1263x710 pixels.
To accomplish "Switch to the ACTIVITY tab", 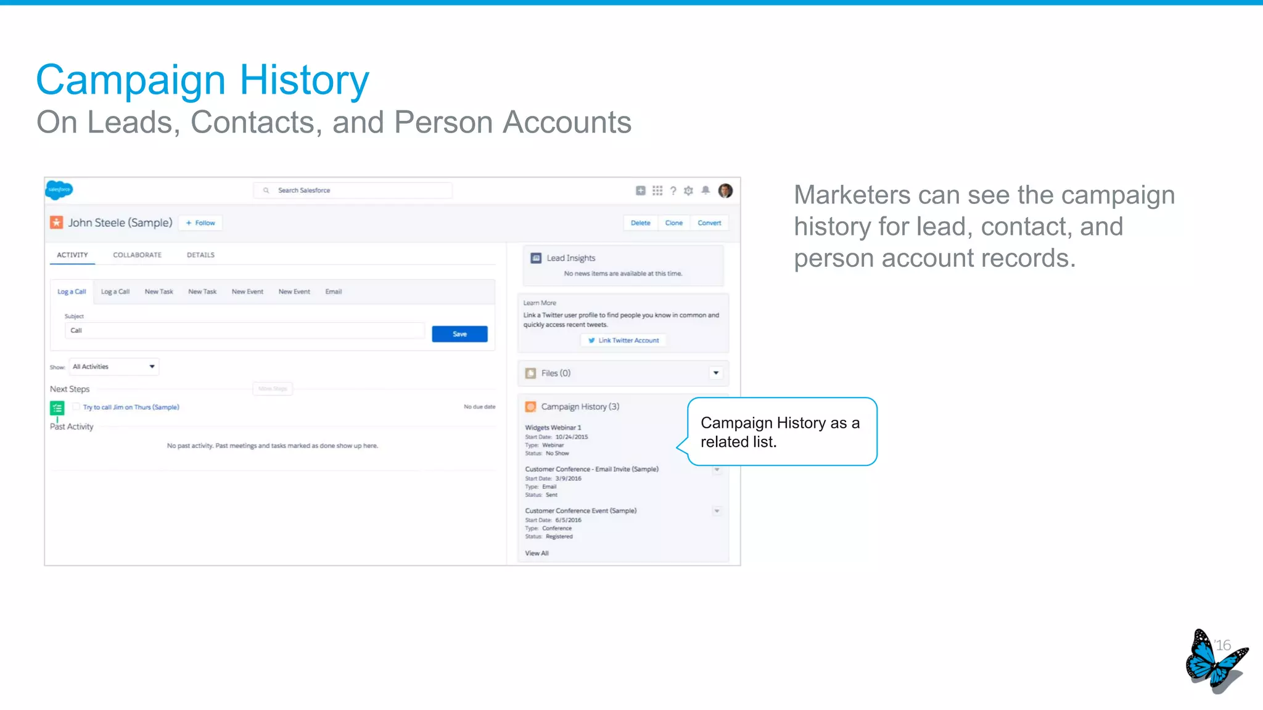I will pos(72,255).
